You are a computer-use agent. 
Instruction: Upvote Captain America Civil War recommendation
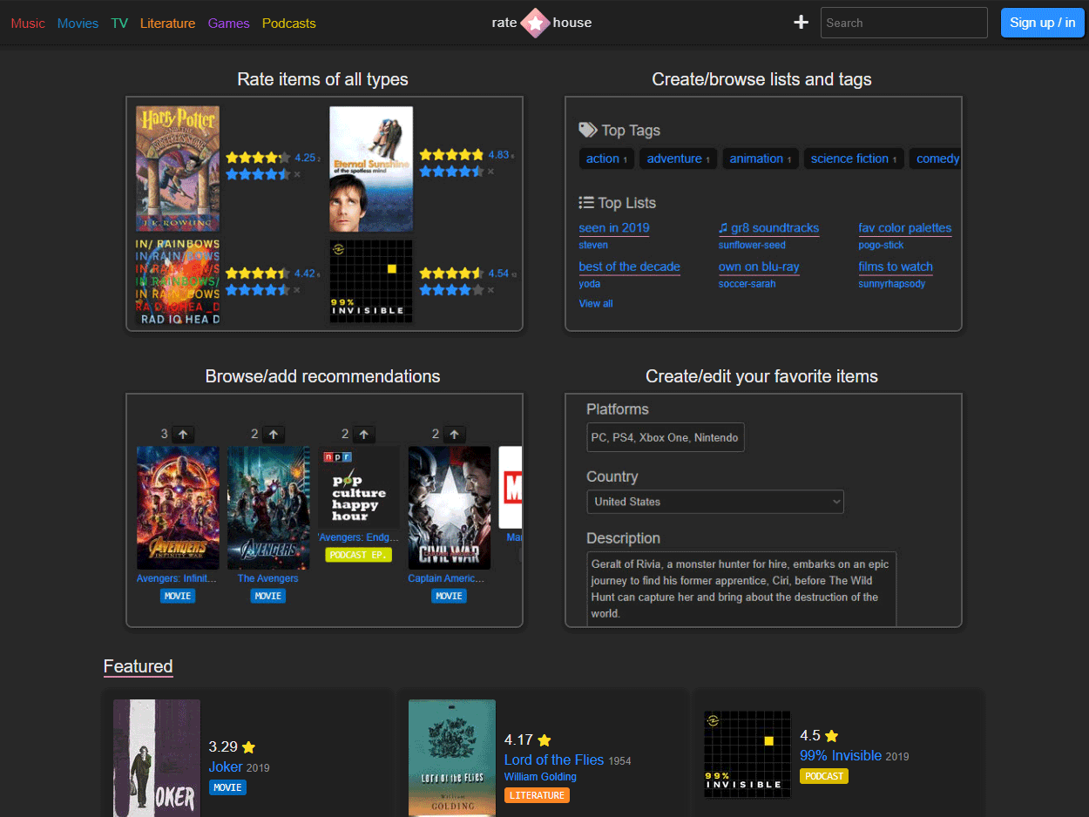coord(454,434)
